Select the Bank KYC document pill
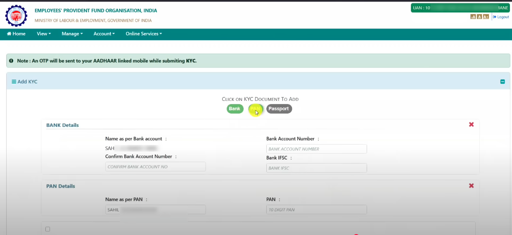This screenshot has height=235, width=512. (x=235, y=109)
